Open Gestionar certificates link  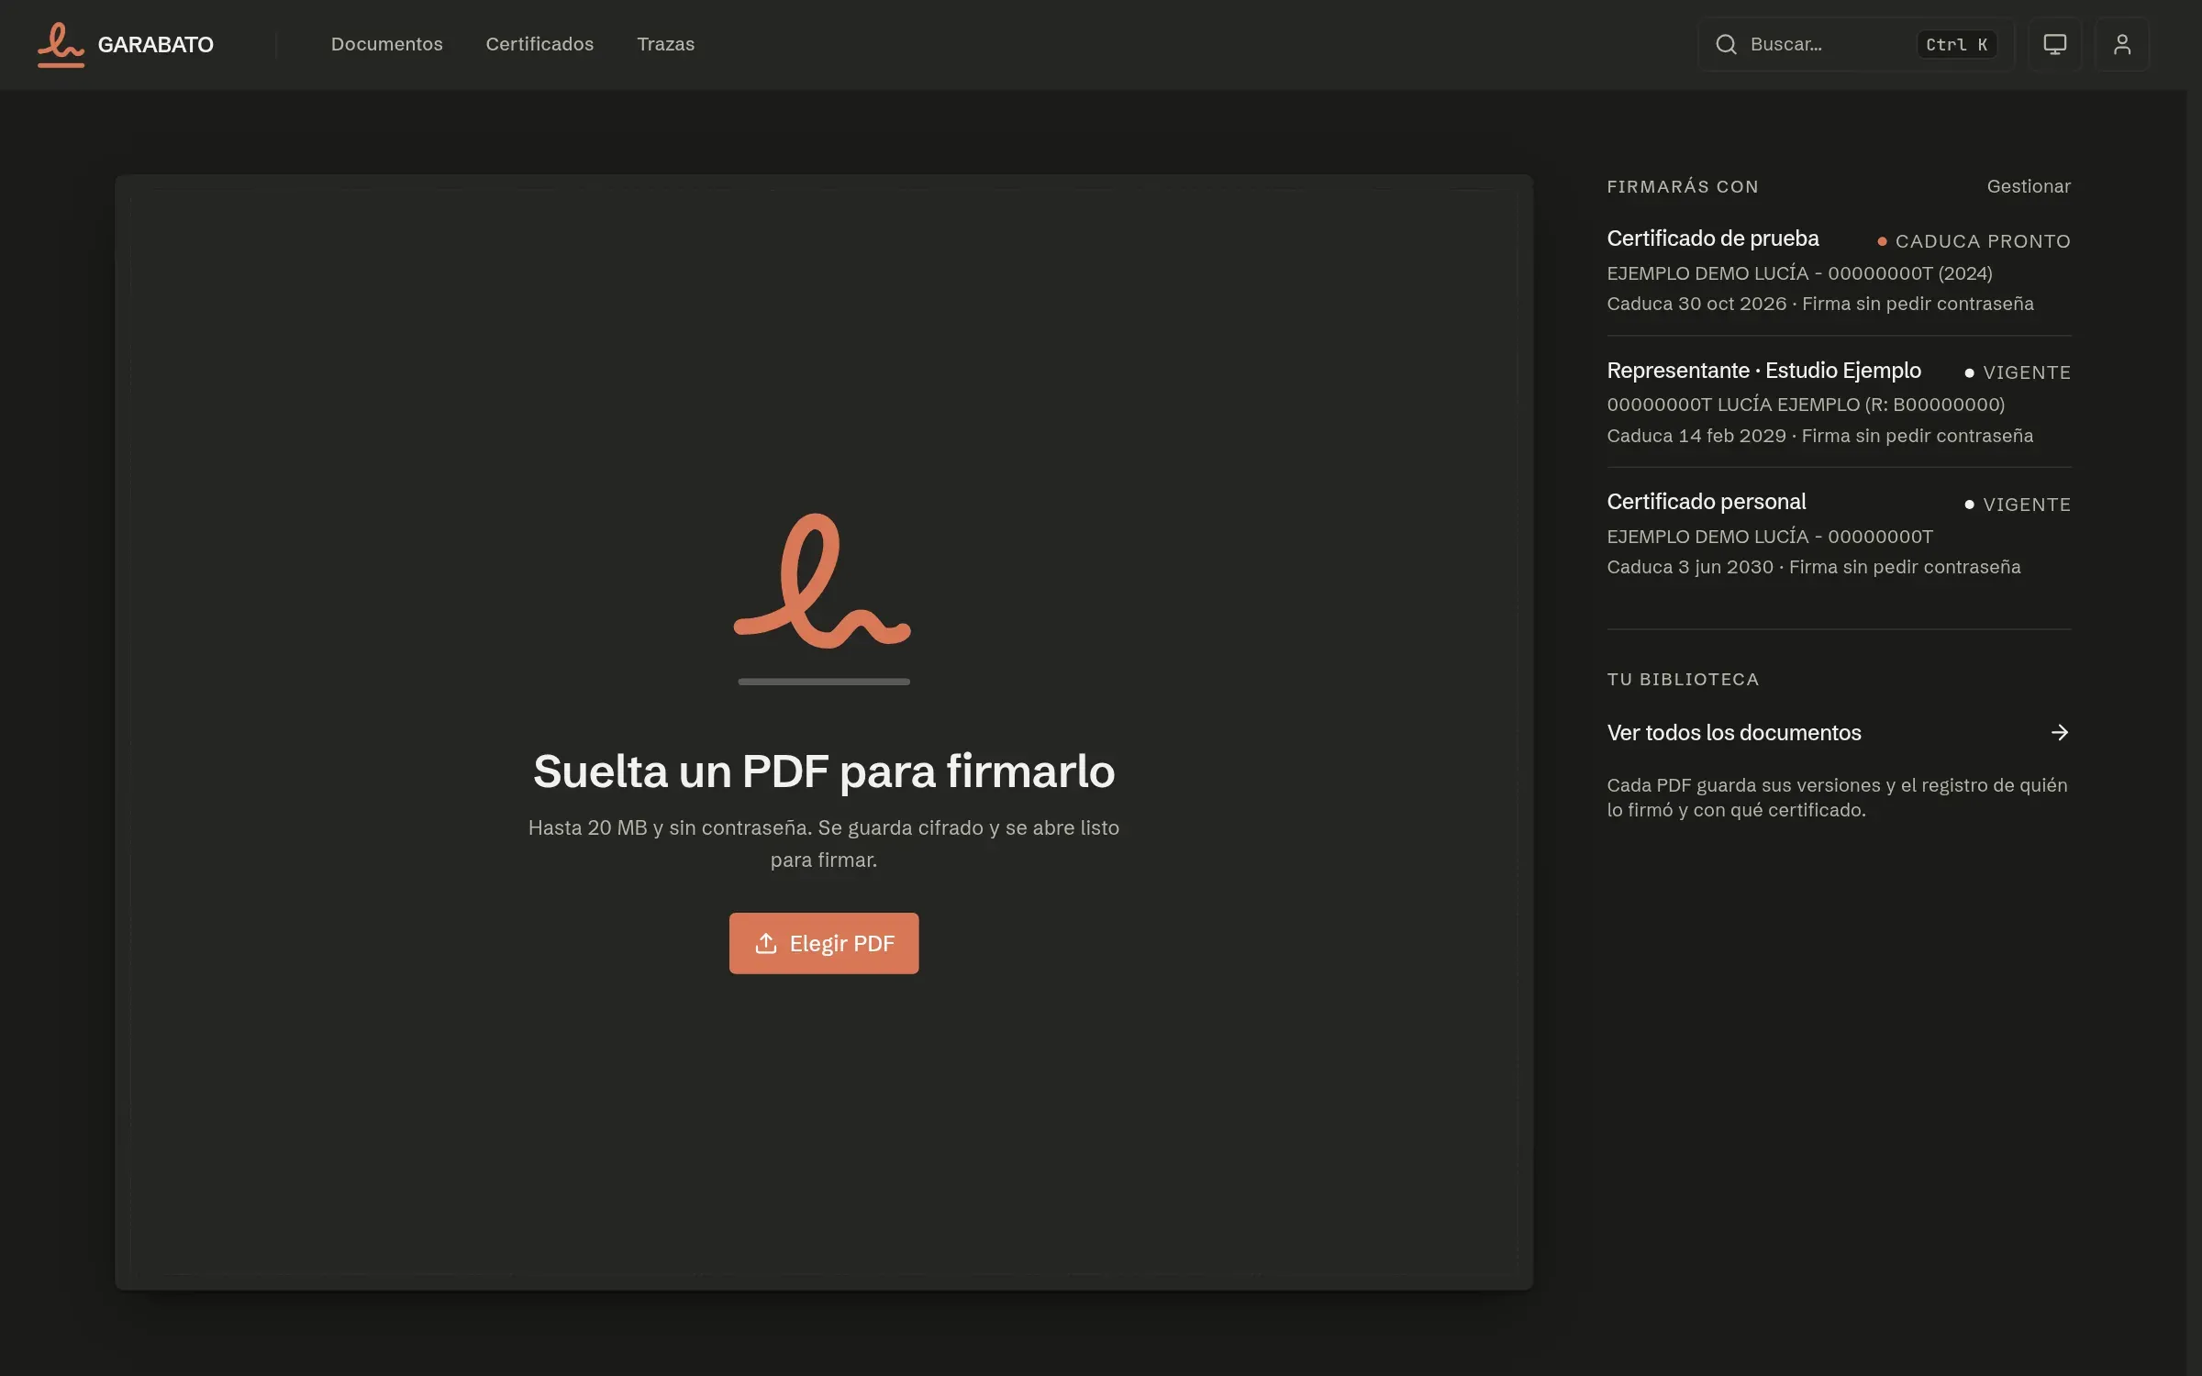coord(2028,186)
